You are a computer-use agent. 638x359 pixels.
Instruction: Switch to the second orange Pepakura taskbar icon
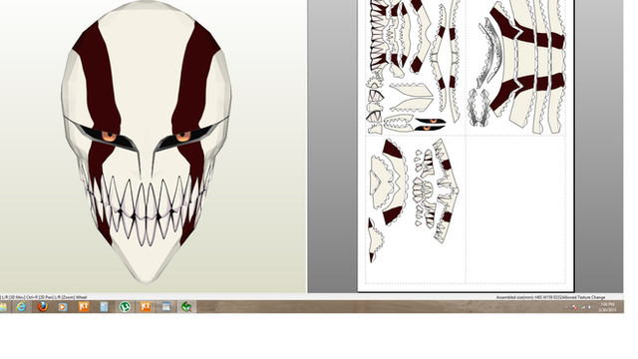click(x=146, y=307)
